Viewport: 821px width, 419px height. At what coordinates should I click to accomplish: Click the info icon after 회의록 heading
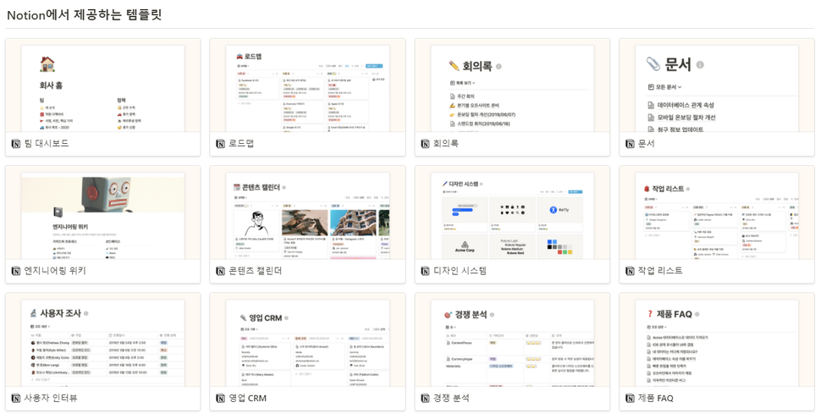(499, 67)
